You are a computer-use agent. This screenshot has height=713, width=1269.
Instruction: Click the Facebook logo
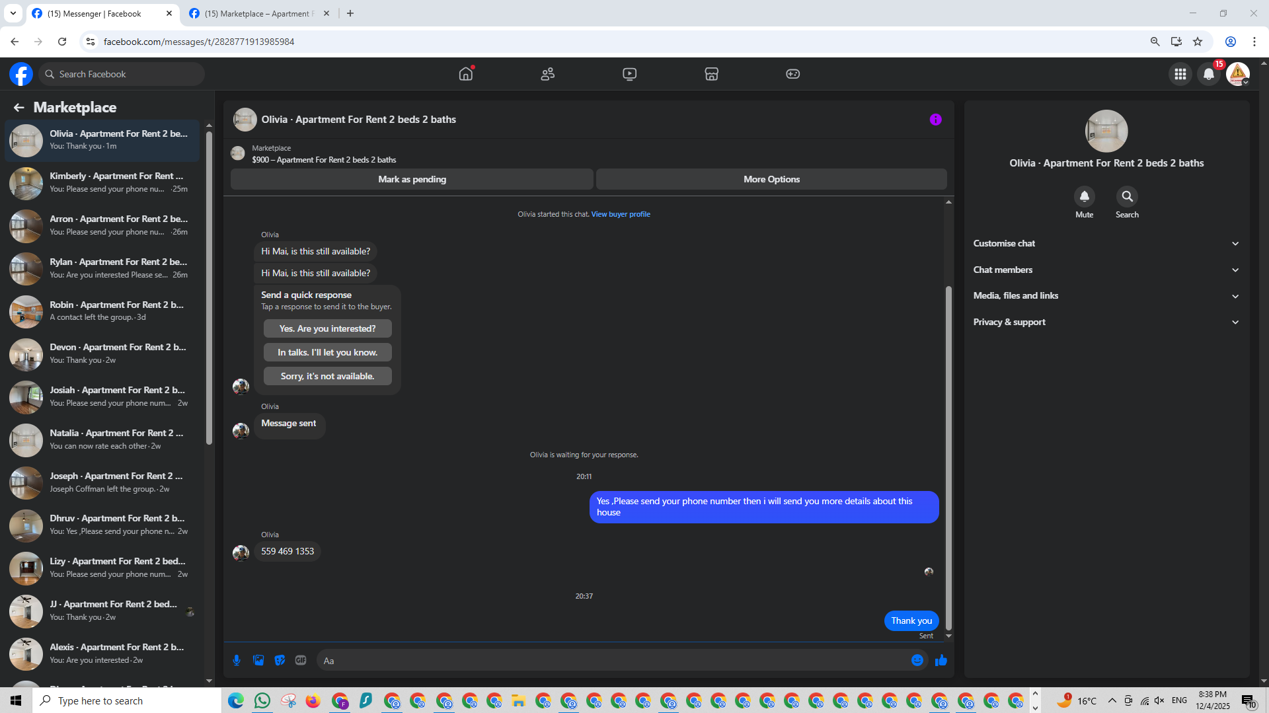21,74
